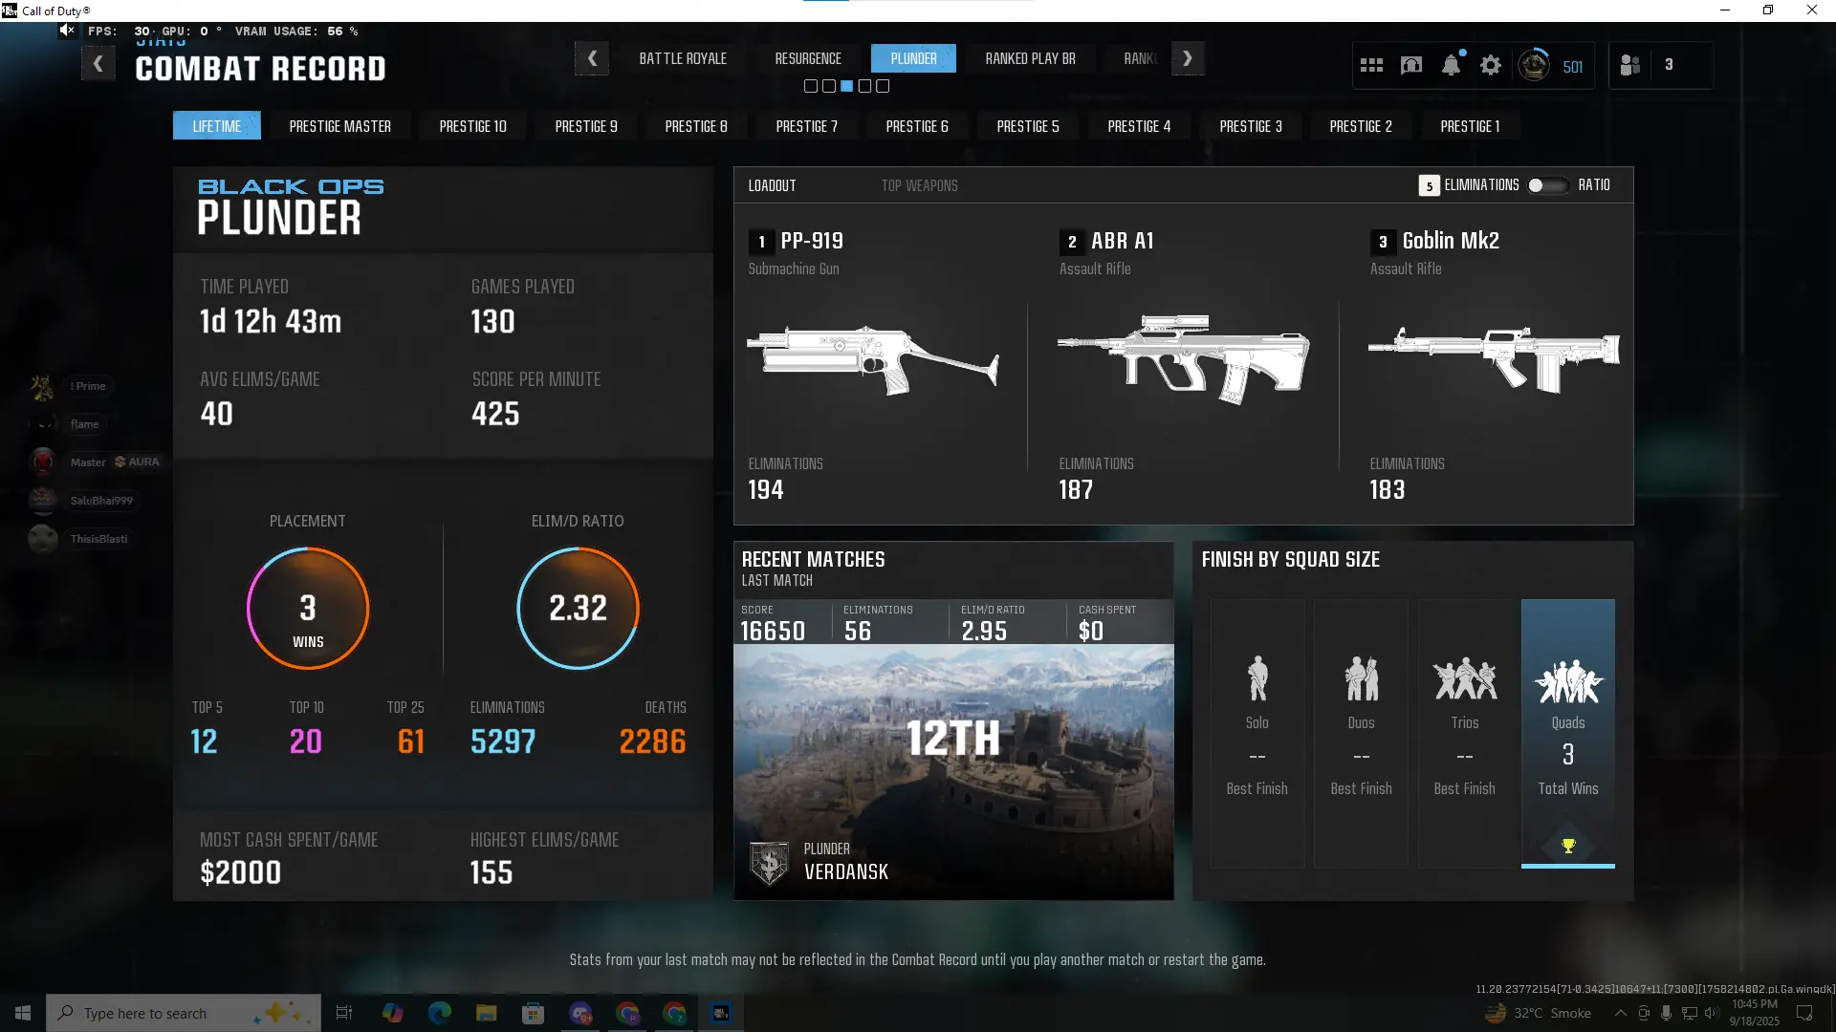The width and height of the screenshot is (1836, 1032).
Task: Open the Top Weapons section
Action: 919,185
